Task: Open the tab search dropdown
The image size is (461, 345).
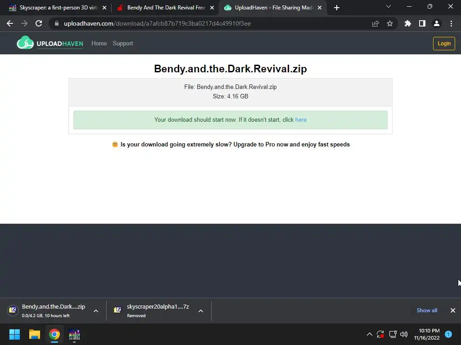Action: tap(389, 6)
